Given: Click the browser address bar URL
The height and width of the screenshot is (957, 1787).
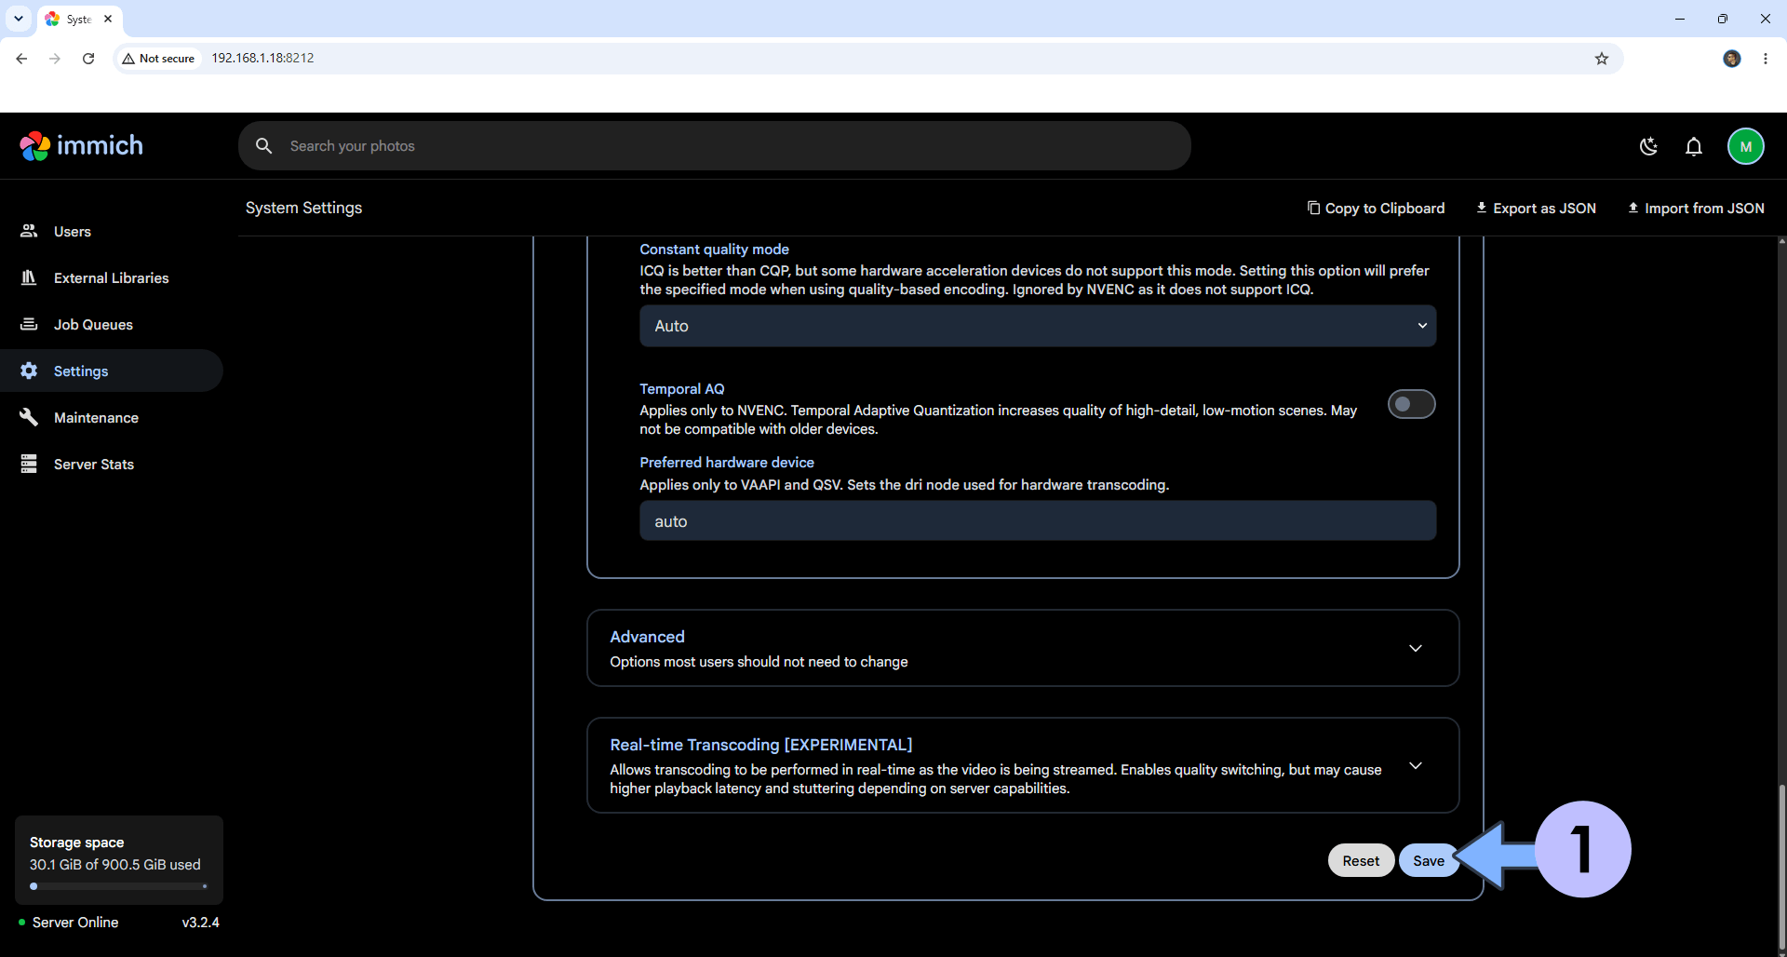Looking at the screenshot, I should pos(262,58).
